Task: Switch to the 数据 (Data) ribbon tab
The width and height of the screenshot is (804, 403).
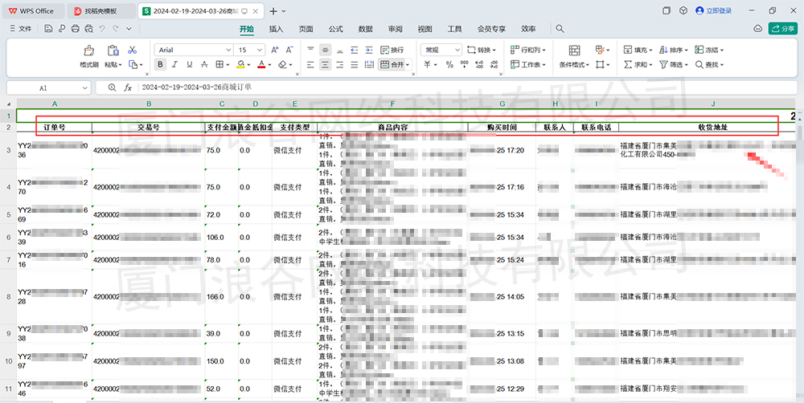Action: 366,29
